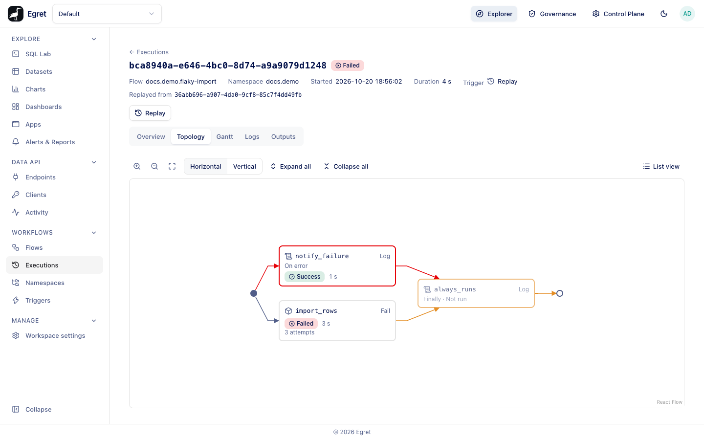Select Vertical layout option
This screenshot has height=440, width=704.
244,166
